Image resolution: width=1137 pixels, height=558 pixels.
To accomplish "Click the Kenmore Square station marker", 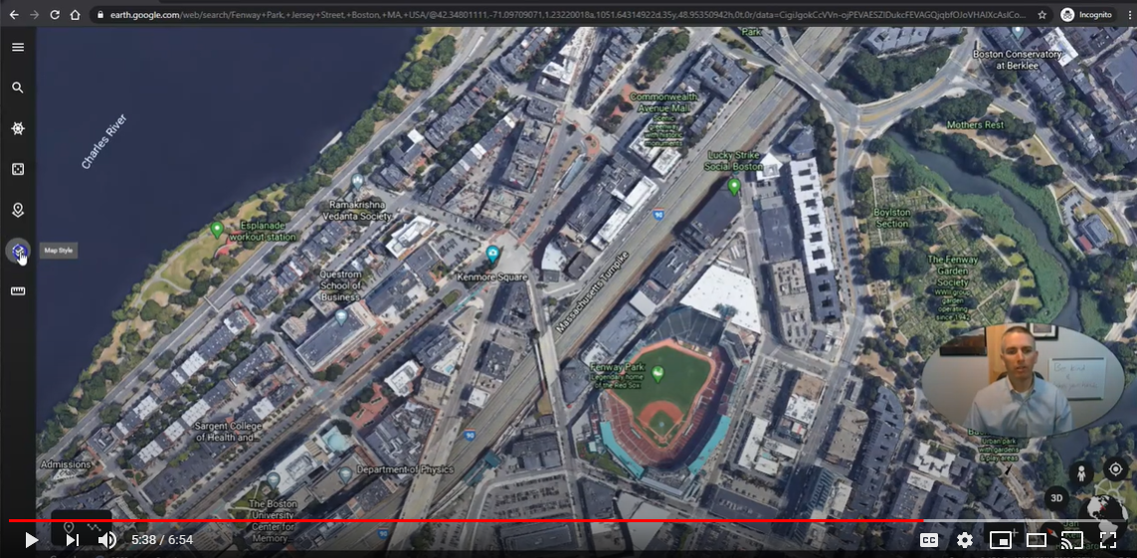I will click(492, 254).
